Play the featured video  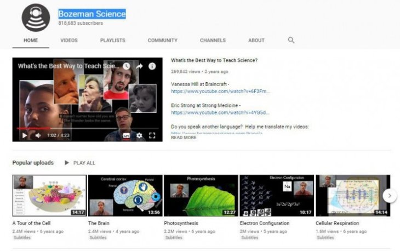24,135
